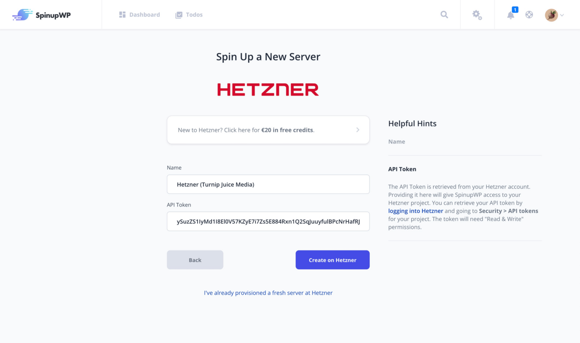Screen dimensions: 580x343
Task: Open search using the magnifier icon
Action: click(444, 14)
